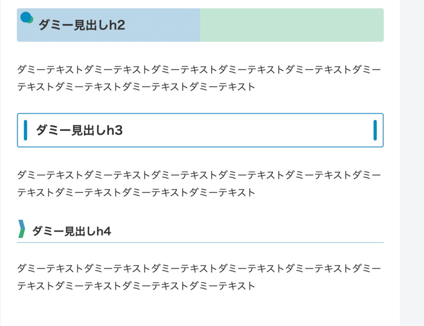
Task: Click the right blue vertical bar in h3 box
Action: point(375,130)
